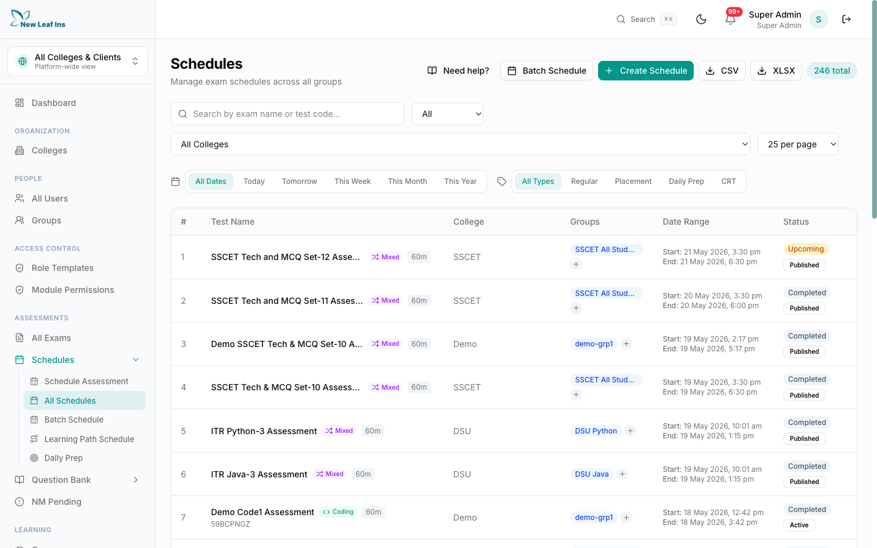The height and width of the screenshot is (548, 877).
Task: Open All Schedules submenu item
Action: pyautogui.click(x=85, y=401)
